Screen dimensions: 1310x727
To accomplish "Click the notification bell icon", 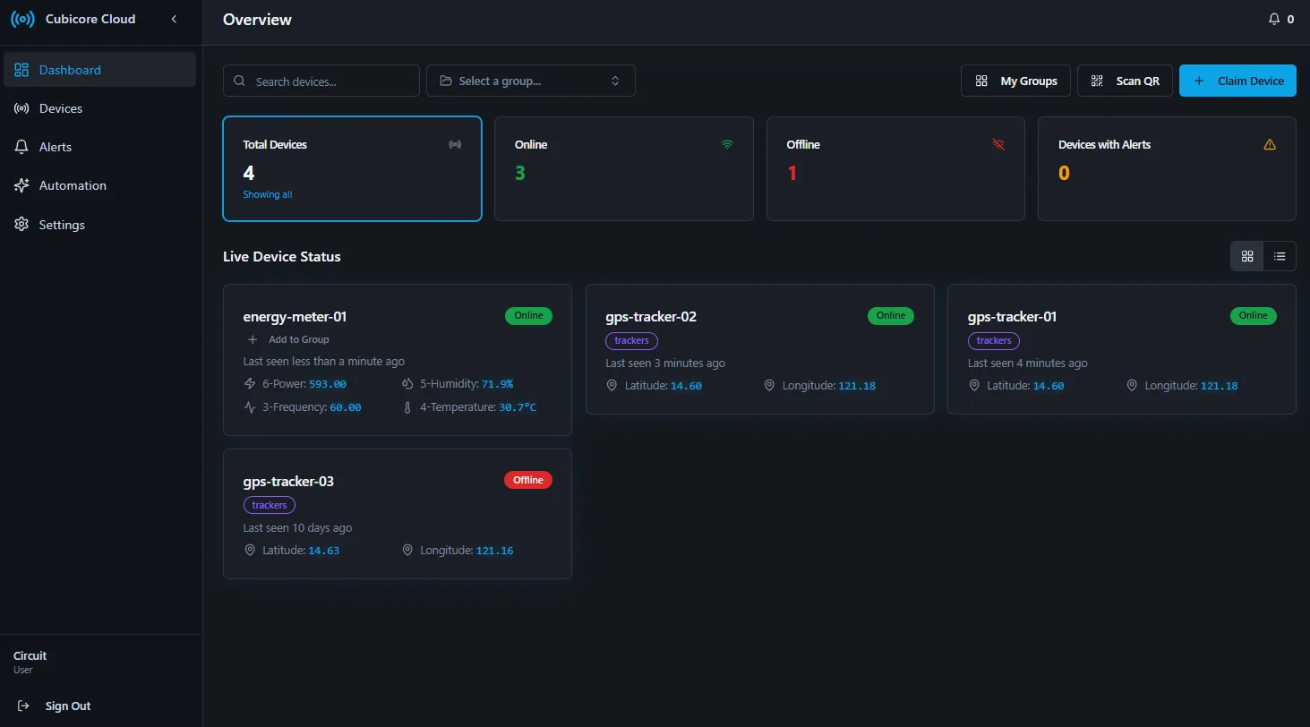I will click(x=1274, y=19).
